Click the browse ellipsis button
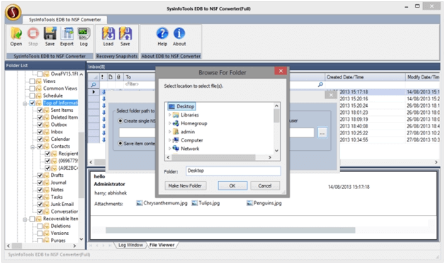The width and height of the screenshot is (445, 264). (322, 133)
